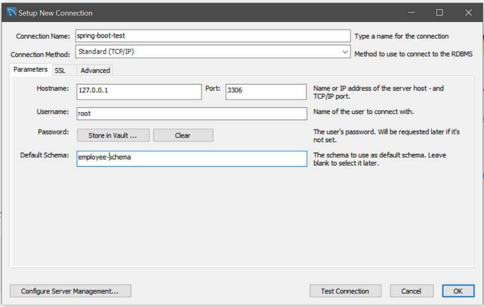Maximize the Setup New Connection dialog
The width and height of the screenshot is (484, 307).
439,12
